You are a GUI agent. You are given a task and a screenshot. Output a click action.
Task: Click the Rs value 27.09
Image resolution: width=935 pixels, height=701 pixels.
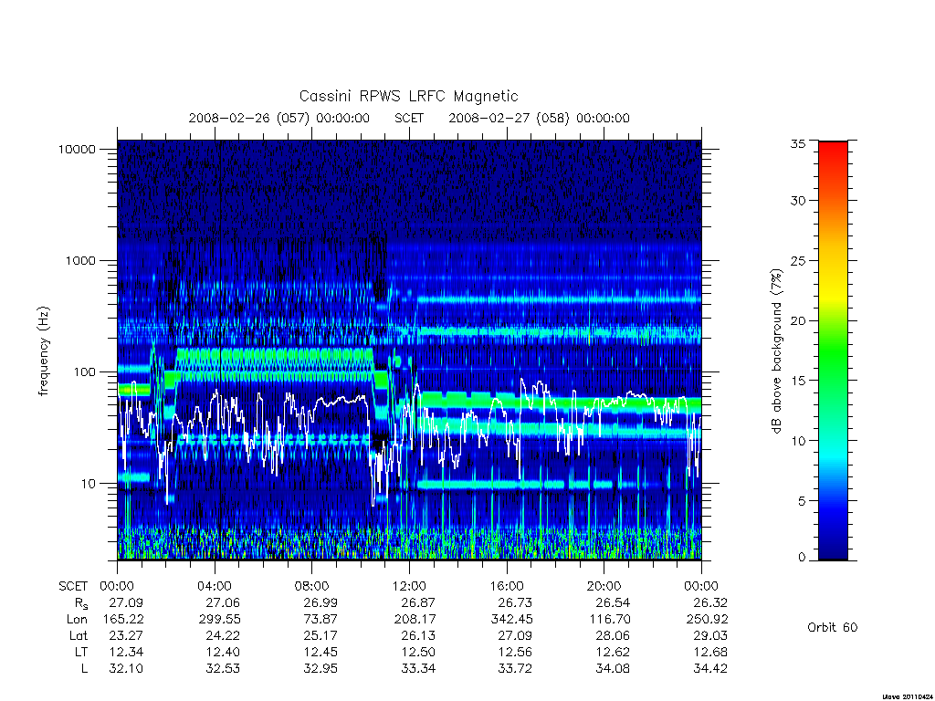(x=126, y=602)
